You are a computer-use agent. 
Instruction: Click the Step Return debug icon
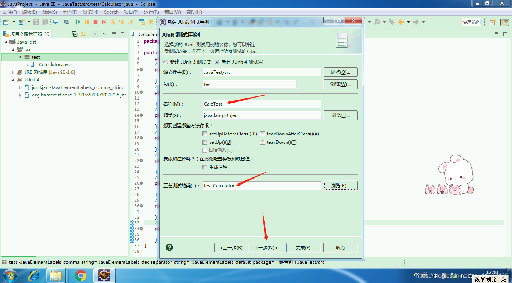click(130, 22)
